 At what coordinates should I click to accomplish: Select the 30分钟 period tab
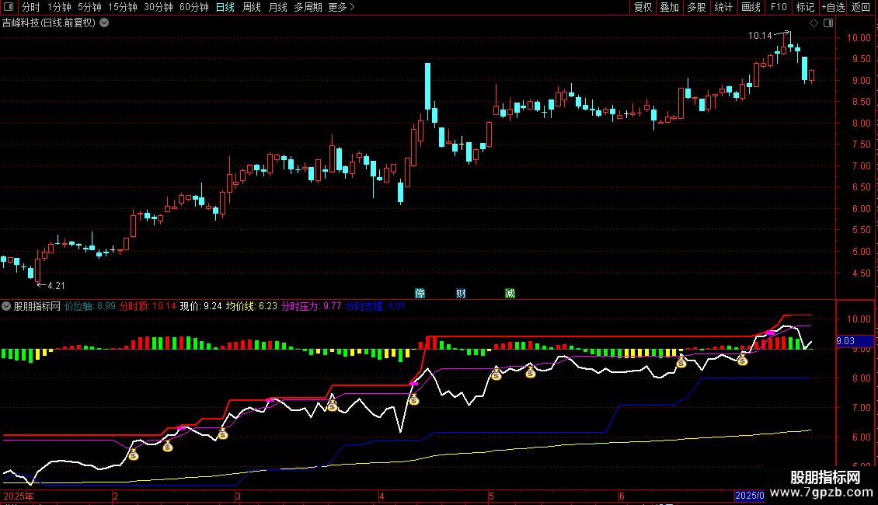point(159,7)
